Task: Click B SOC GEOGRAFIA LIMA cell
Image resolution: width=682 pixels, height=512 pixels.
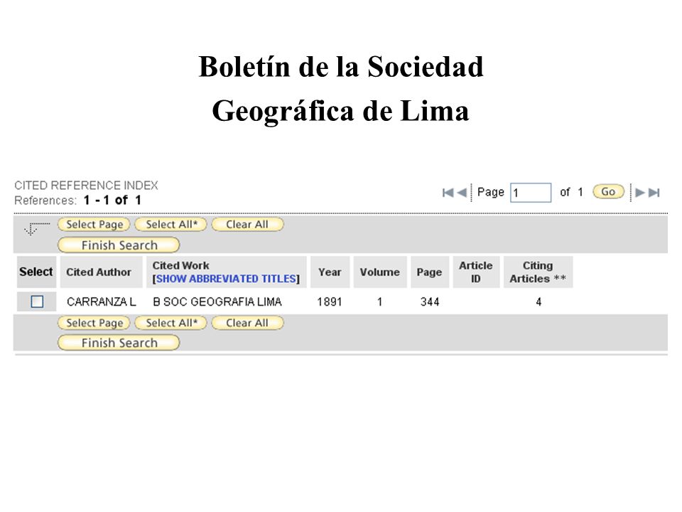Action: (x=217, y=302)
